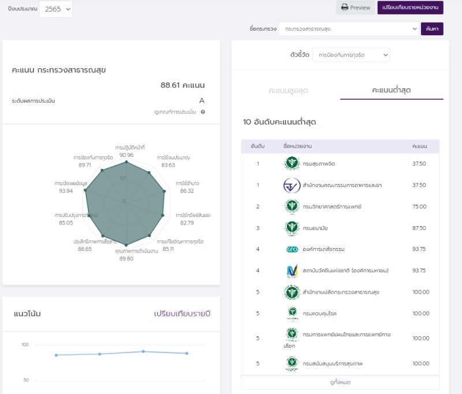Click the เปรียบเทียบรายหน่วยงาน button
This screenshot has height=394, width=462.
[x=410, y=7]
